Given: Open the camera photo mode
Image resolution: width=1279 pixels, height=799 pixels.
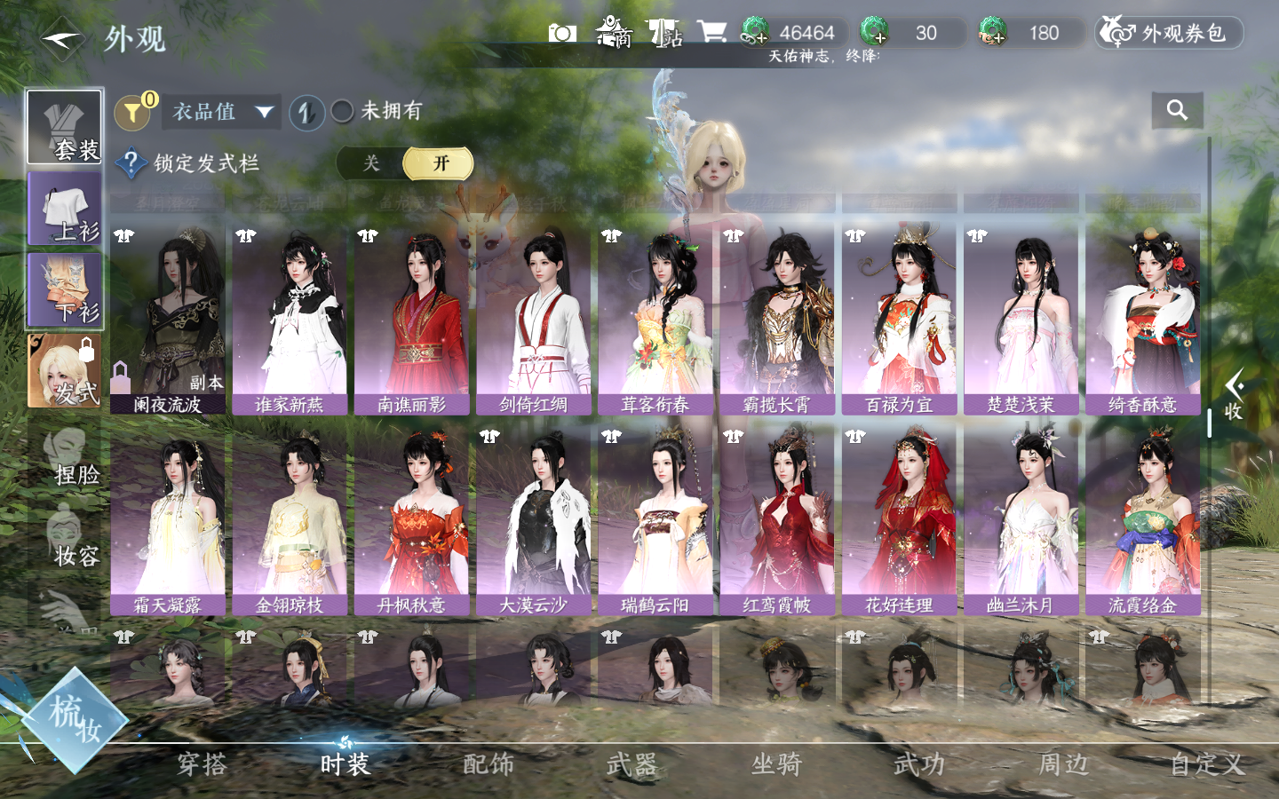Looking at the screenshot, I should (562, 34).
